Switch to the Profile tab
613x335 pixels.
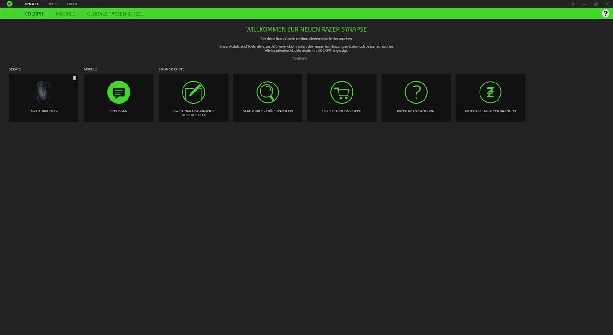click(73, 4)
